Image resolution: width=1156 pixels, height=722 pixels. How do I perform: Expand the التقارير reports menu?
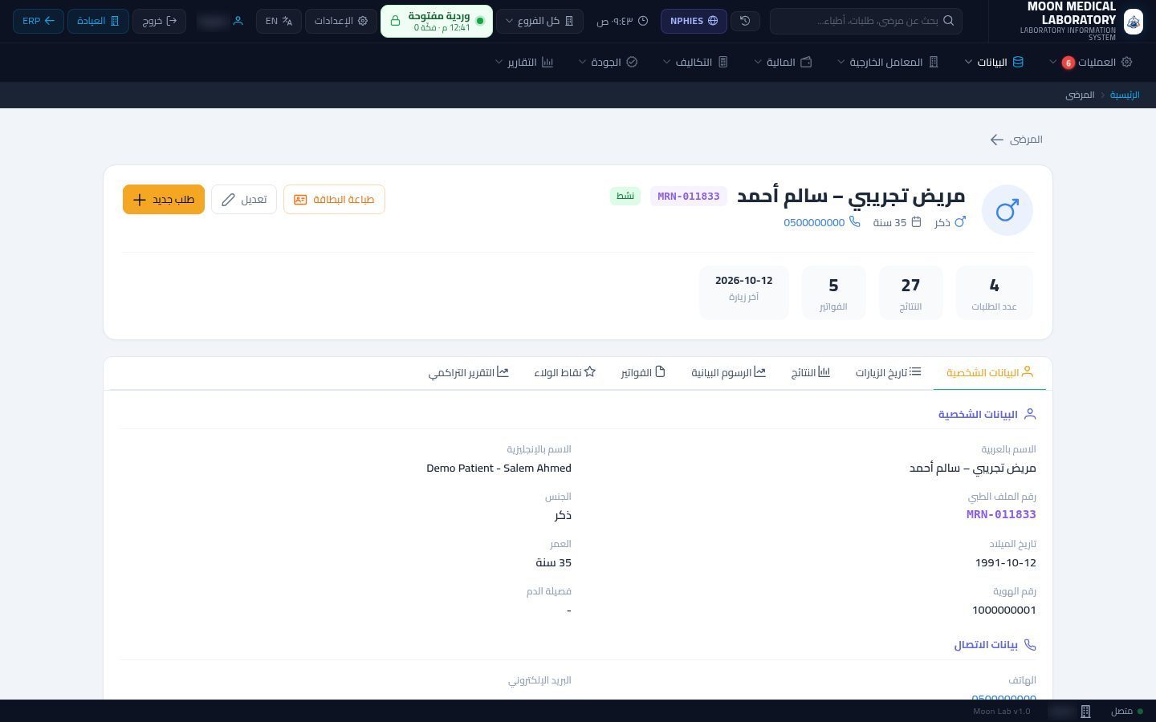524,62
